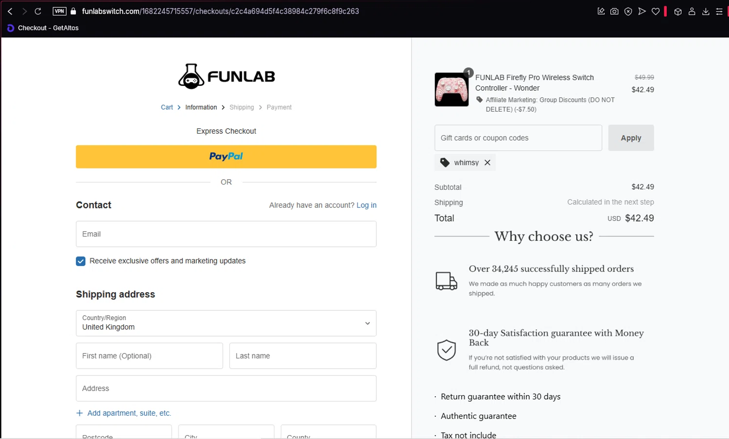Focus the Email input field
This screenshot has height=439, width=729.
pos(226,234)
